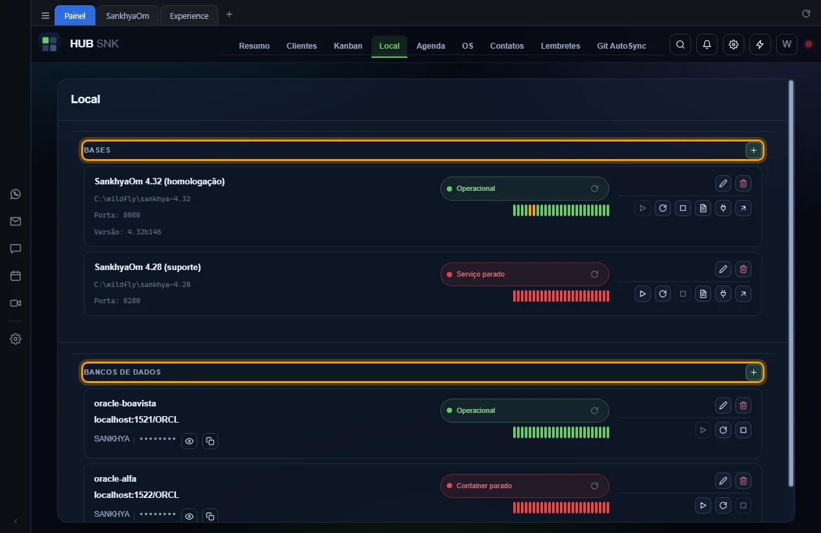Click the search icon in the top bar

(680, 44)
